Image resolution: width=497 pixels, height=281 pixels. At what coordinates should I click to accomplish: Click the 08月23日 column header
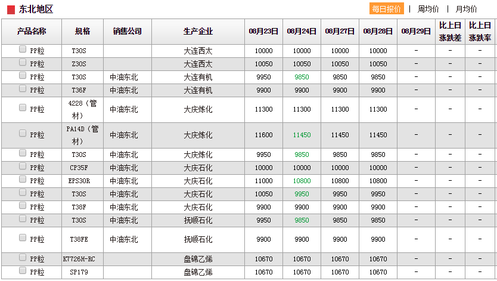[264, 32]
